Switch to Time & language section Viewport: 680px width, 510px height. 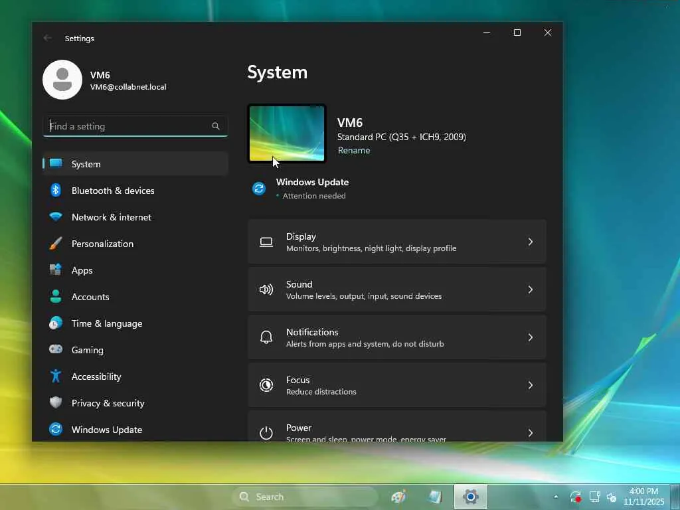tap(106, 323)
